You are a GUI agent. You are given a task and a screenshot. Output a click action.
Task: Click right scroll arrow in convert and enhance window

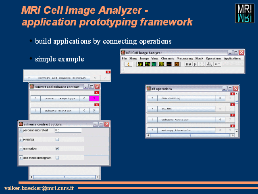pyautogui.click(x=98, y=177)
